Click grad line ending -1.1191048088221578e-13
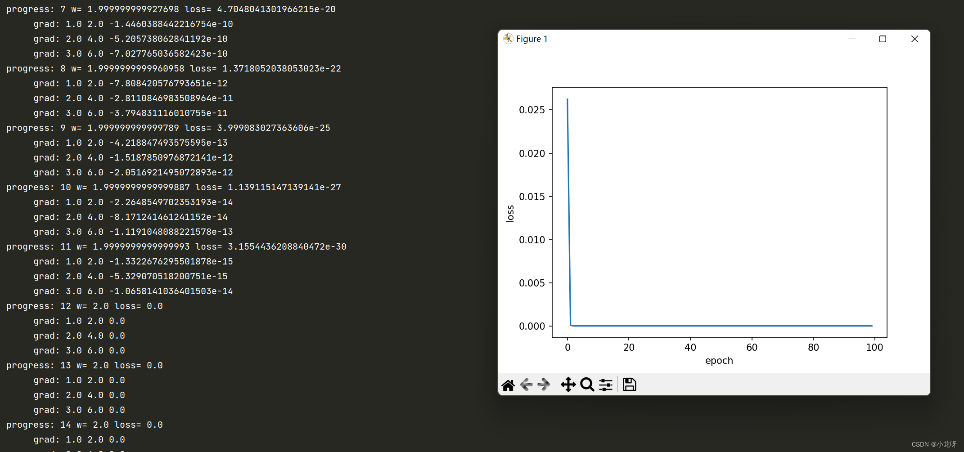 (x=133, y=232)
